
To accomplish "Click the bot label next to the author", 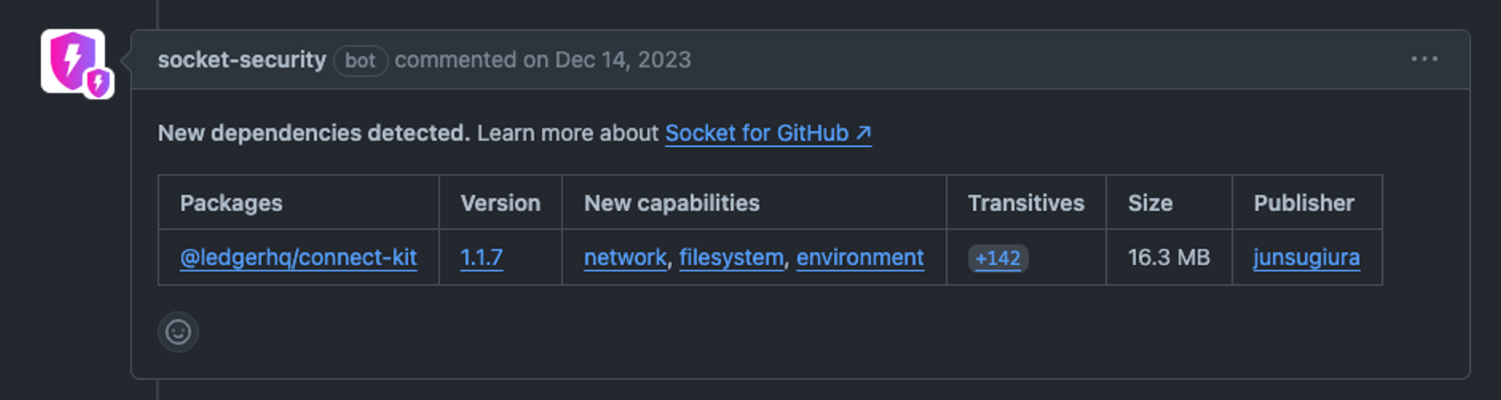I will coord(360,61).
